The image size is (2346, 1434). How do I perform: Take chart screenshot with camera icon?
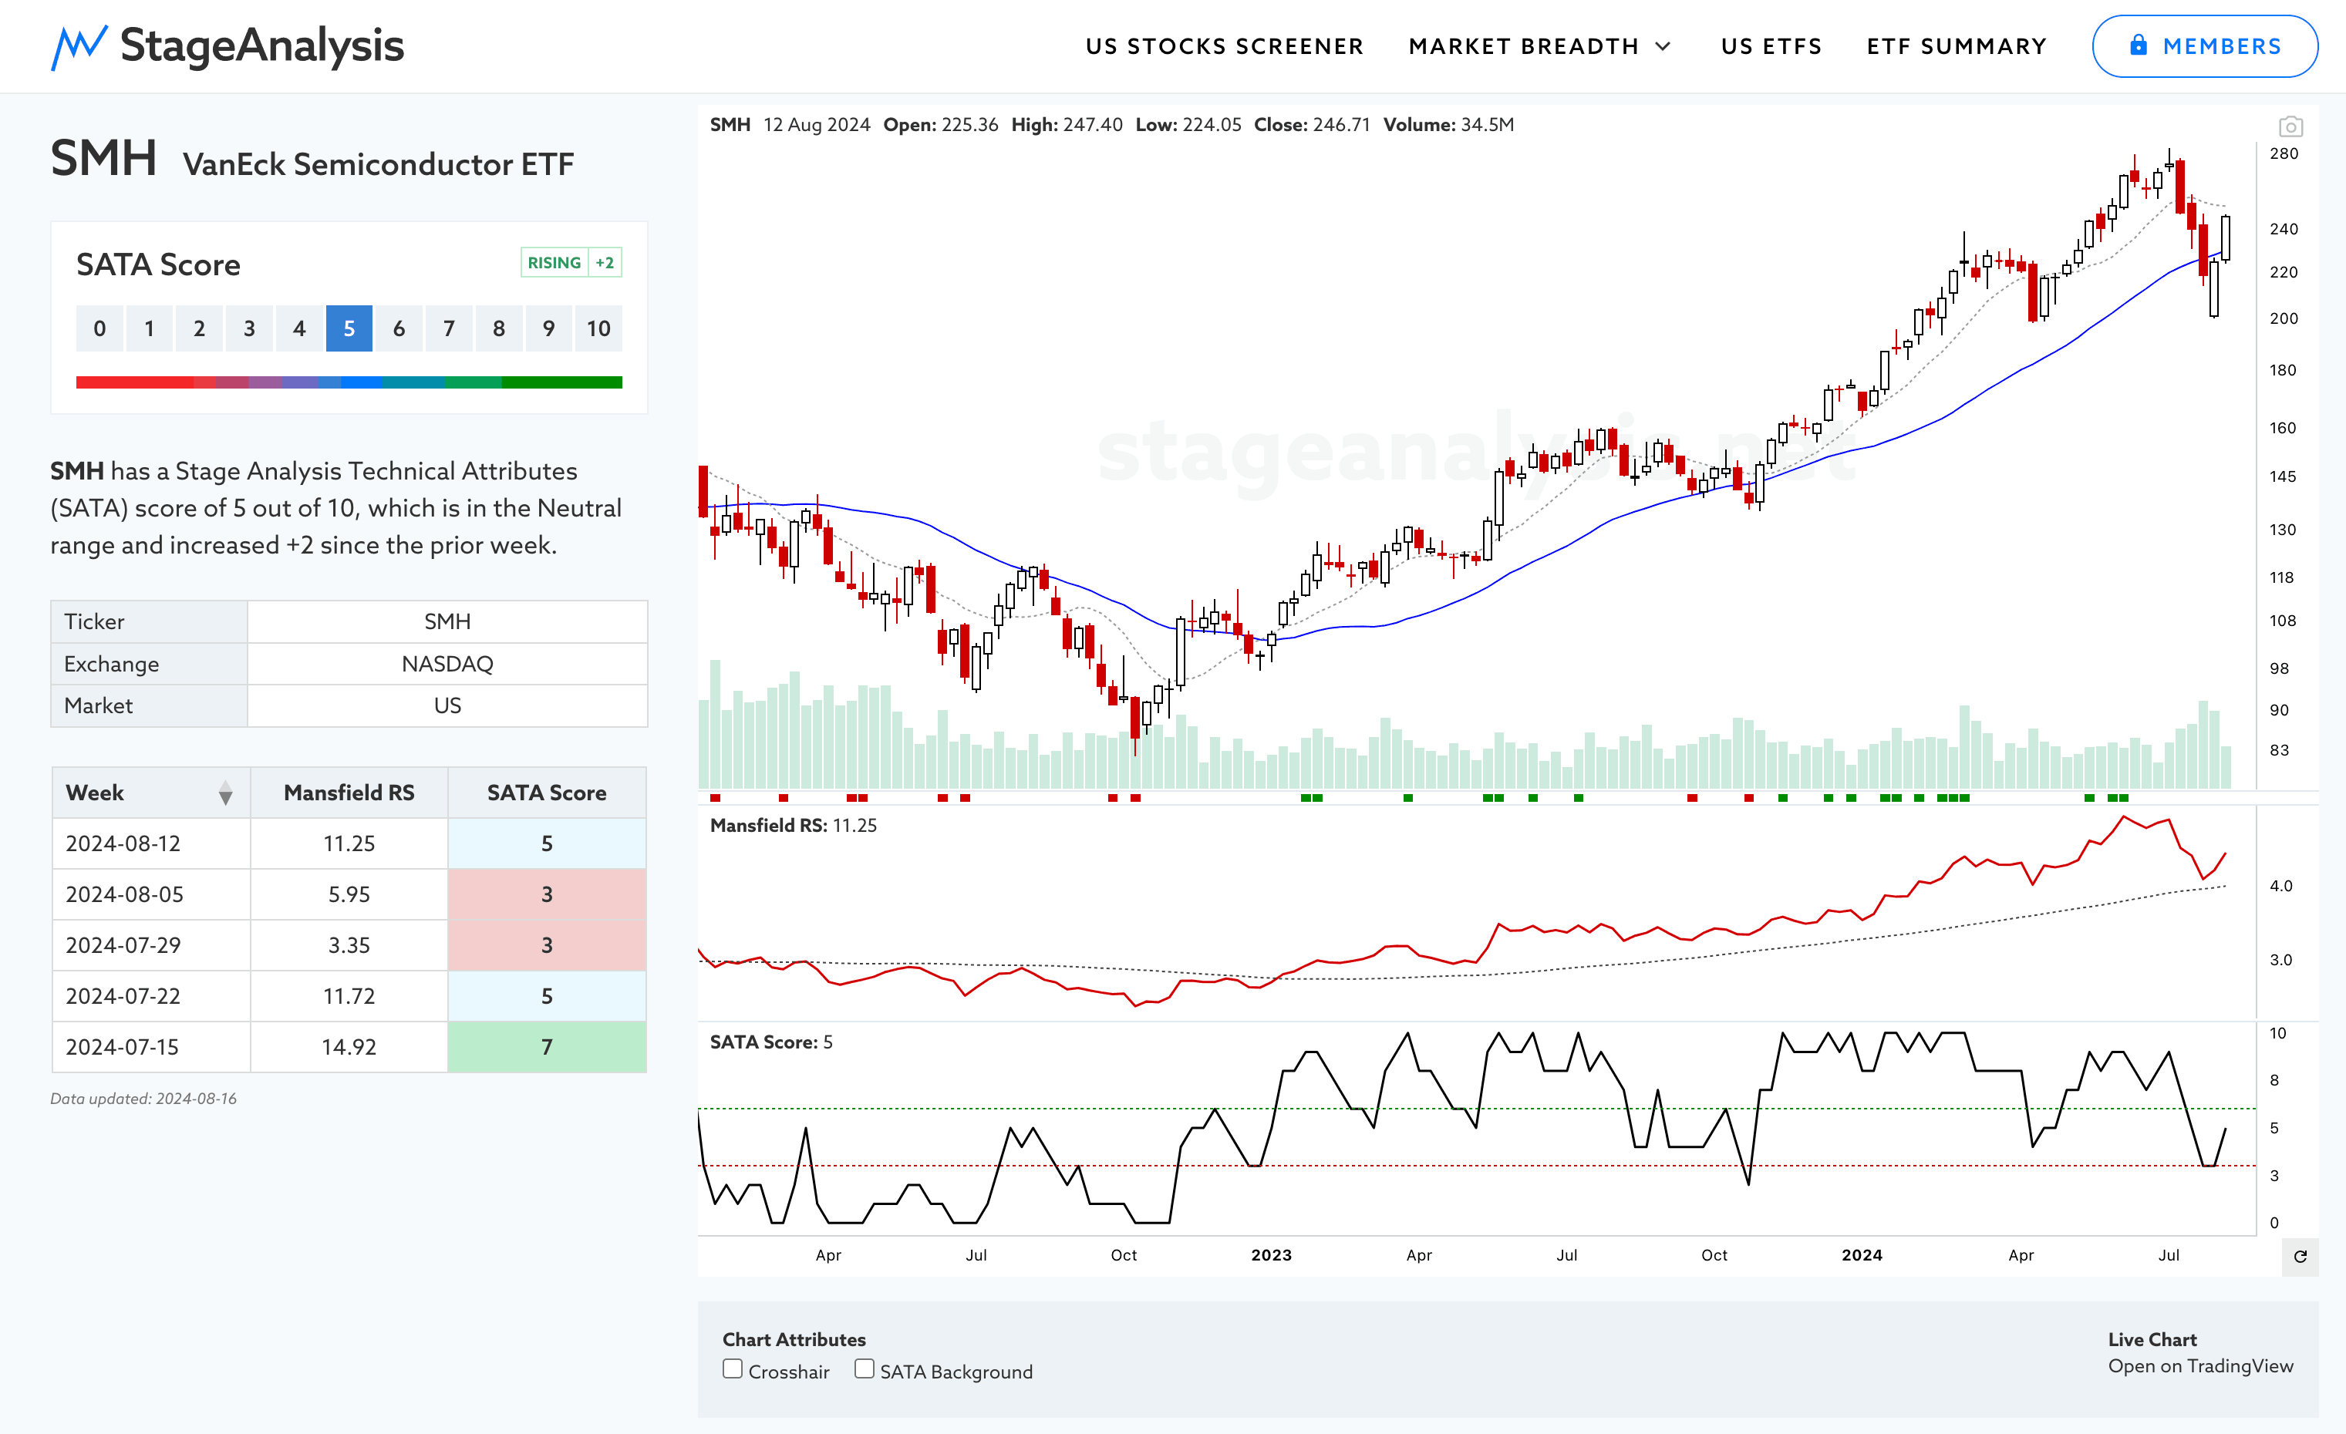point(2290,126)
